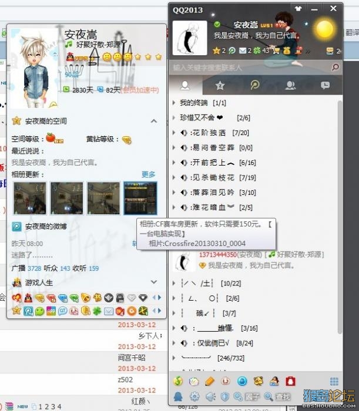Expand the group with [246/732] contacts
The height and width of the screenshot is (411, 359).
click(x=173, y=358)
